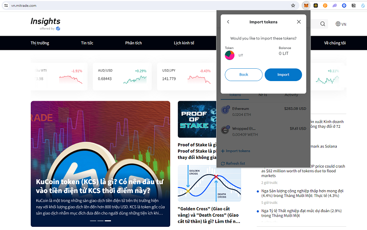Open the Lịch kinh tế menu
Screen dimensions: 367x230
(x=184, y=43)
